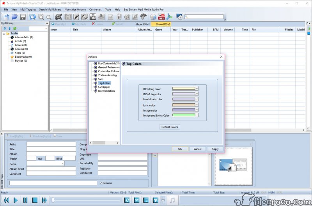This screenshot has width=312, height=206.
Task: Click the CD Ripper icon in Options tree
Action: (95, 87)
